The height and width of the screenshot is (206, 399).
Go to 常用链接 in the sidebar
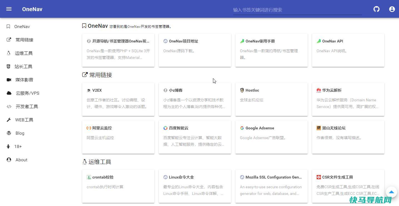[24, 40]
